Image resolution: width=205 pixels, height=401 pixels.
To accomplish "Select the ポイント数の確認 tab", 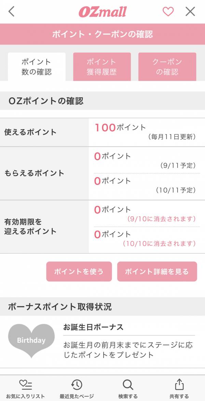I will pos(37,67).
